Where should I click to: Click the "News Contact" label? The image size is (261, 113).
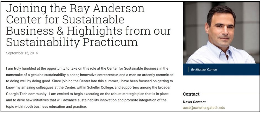pyautogui.click(x=194, y=102)
